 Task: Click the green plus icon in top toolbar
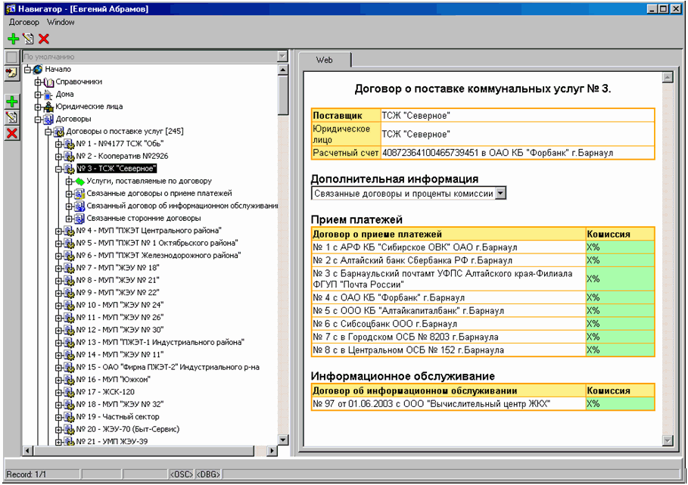point(13,38)
